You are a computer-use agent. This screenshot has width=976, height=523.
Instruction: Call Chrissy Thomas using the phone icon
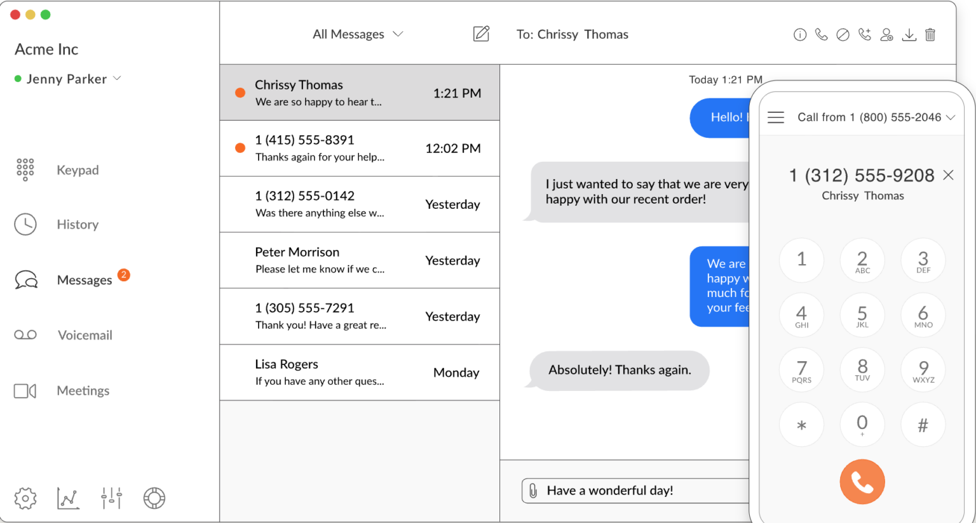tap(821, 34)
